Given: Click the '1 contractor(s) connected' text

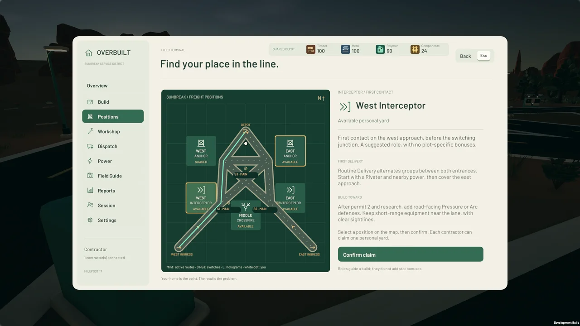Looking at the screenshot, I should 104,258.
